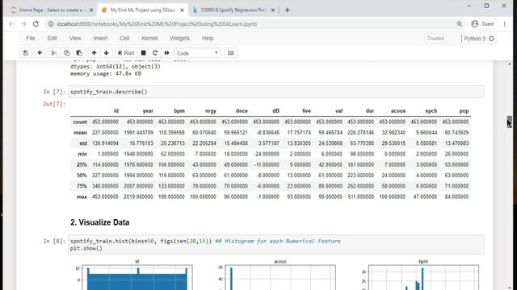Screen dimensions: 517x290
Task: Click the 'acous' histogram plot
Action: (x=280, y=278)
